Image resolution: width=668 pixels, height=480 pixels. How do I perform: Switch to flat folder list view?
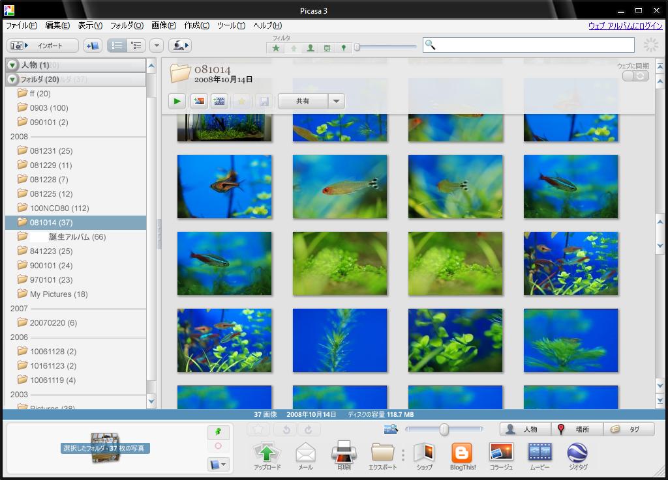[x=117, y=46]
